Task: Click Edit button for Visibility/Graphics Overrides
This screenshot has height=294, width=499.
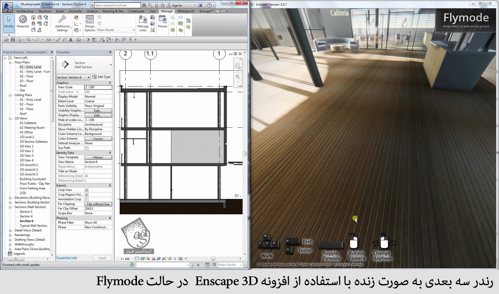Action: 98,111
